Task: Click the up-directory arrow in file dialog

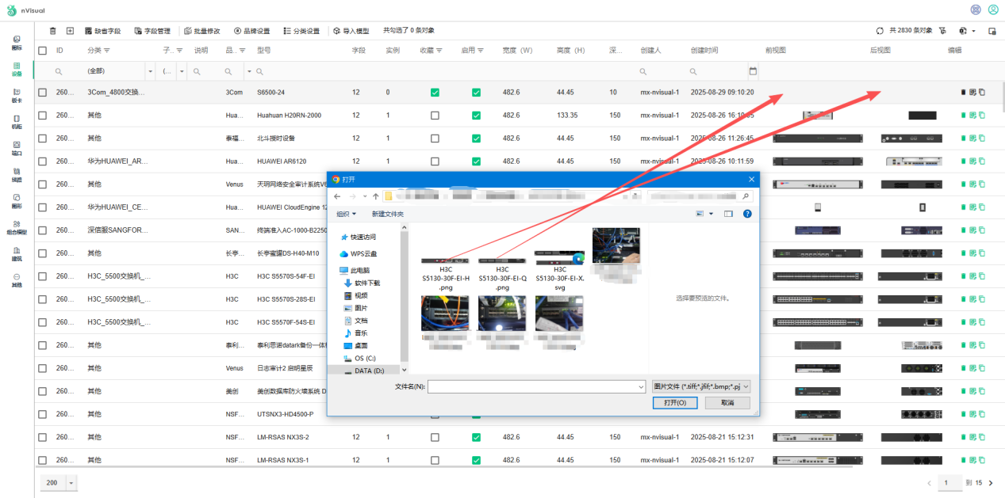Action: [375, 196]
